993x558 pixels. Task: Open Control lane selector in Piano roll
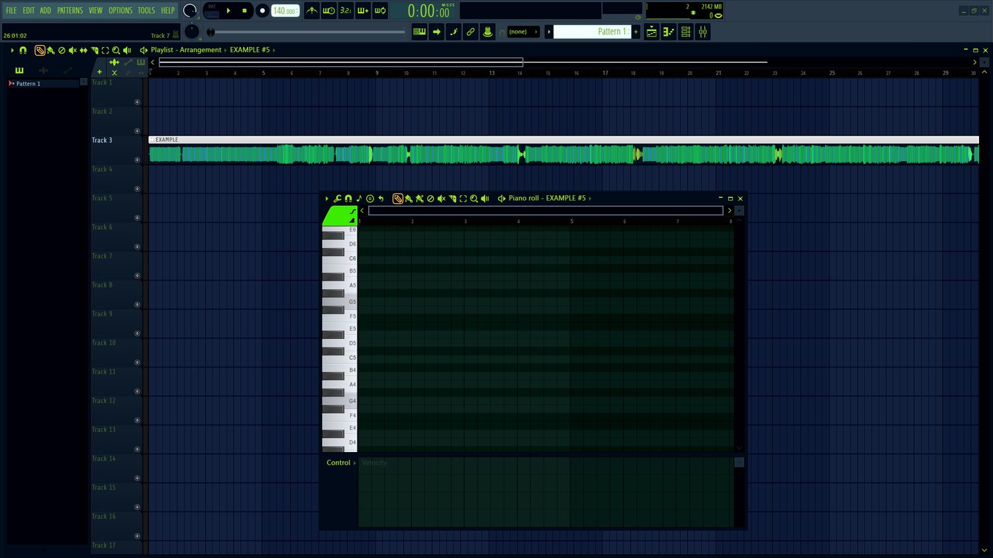[341, 463]
